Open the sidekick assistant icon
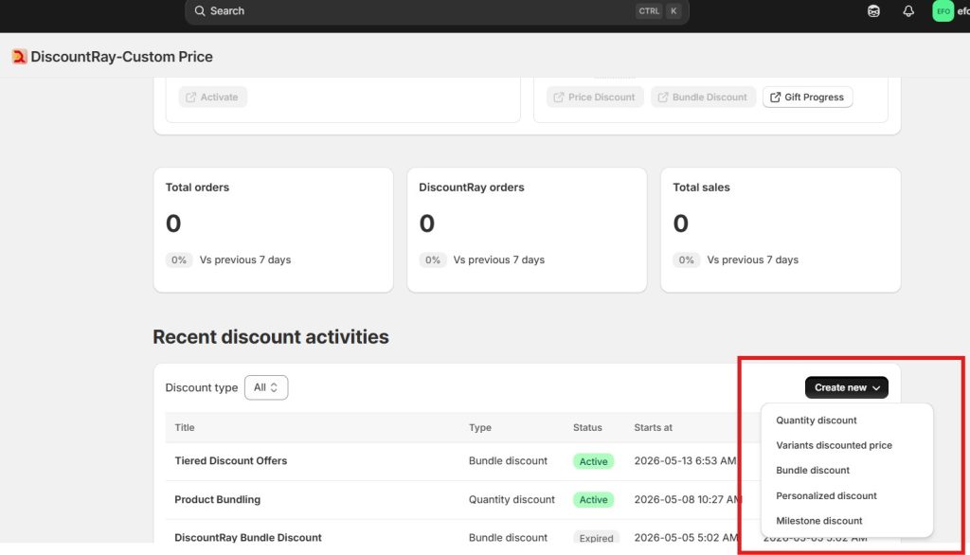 tap(873, 11)
